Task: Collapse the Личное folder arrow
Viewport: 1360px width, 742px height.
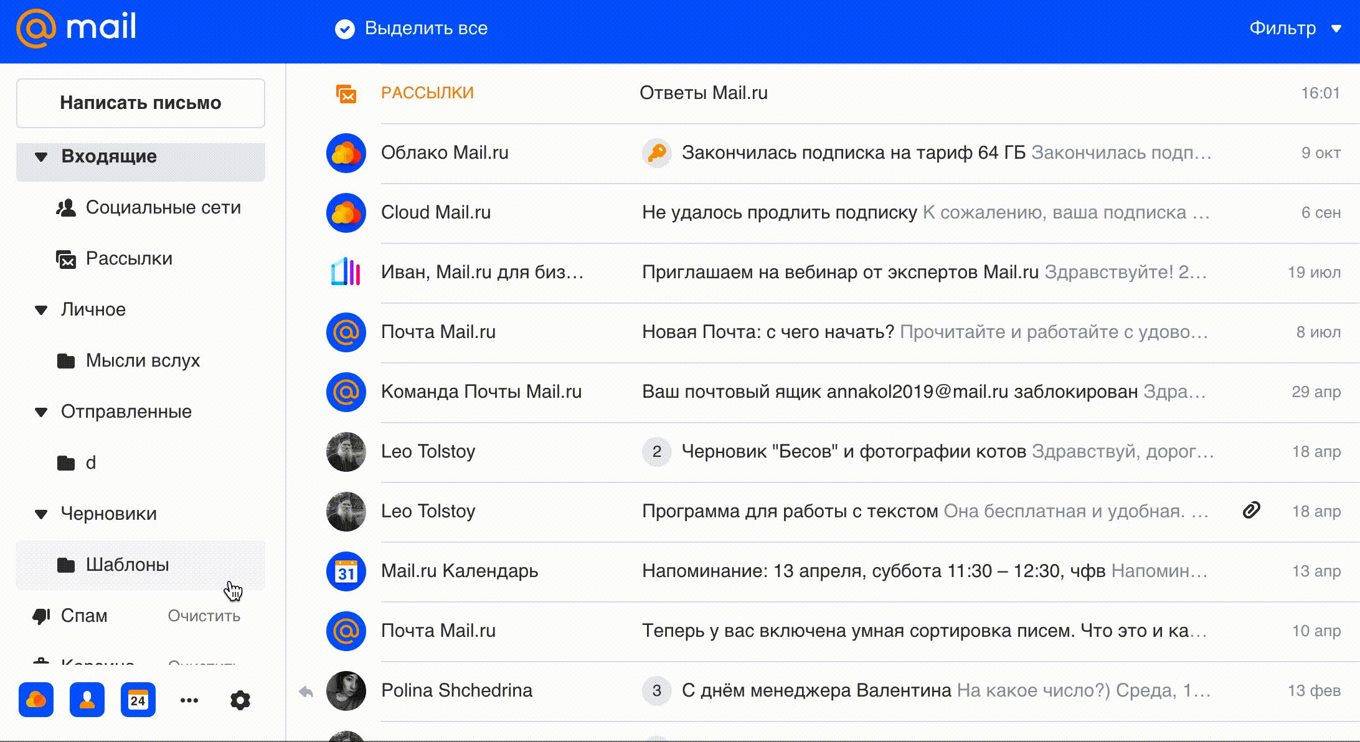Action: tap(41, 310)
